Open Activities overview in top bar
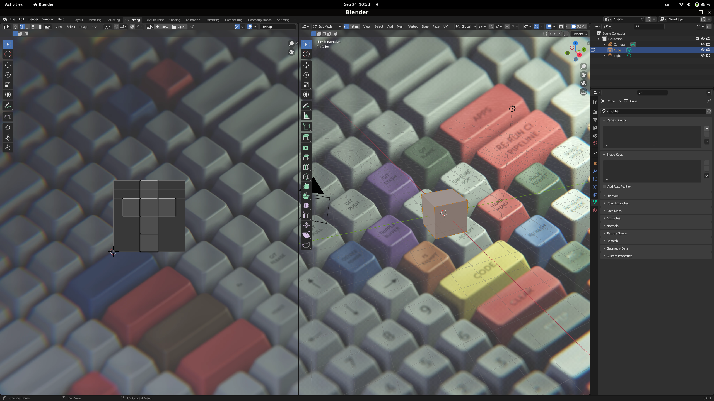Image resolution: width=714 pixels, height=401 pixels. pos(14,4)
